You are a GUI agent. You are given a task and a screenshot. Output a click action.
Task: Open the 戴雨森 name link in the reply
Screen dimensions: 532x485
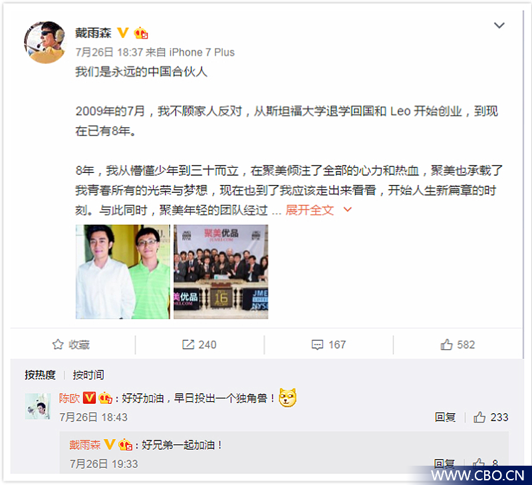tap(85, 444)
